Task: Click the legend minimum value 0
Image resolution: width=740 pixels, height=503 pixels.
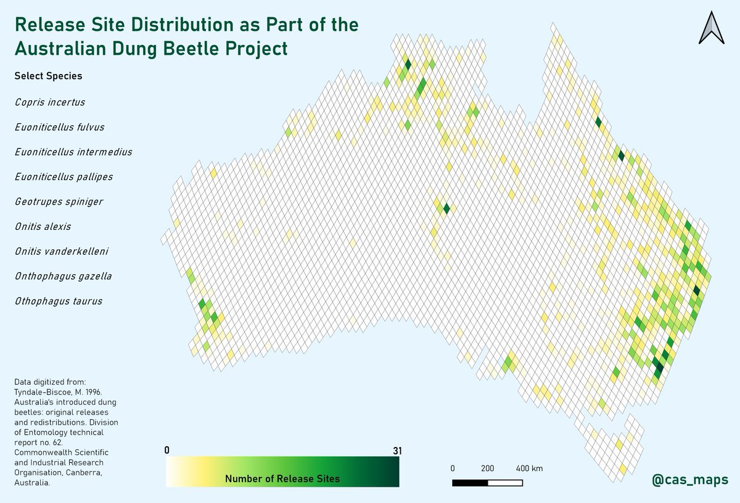Action: 166,451
